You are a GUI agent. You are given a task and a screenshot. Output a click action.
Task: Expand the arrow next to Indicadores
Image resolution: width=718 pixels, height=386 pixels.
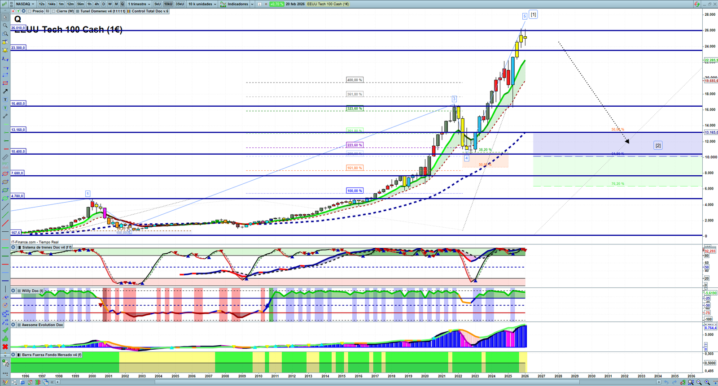(x=252, y=4)
